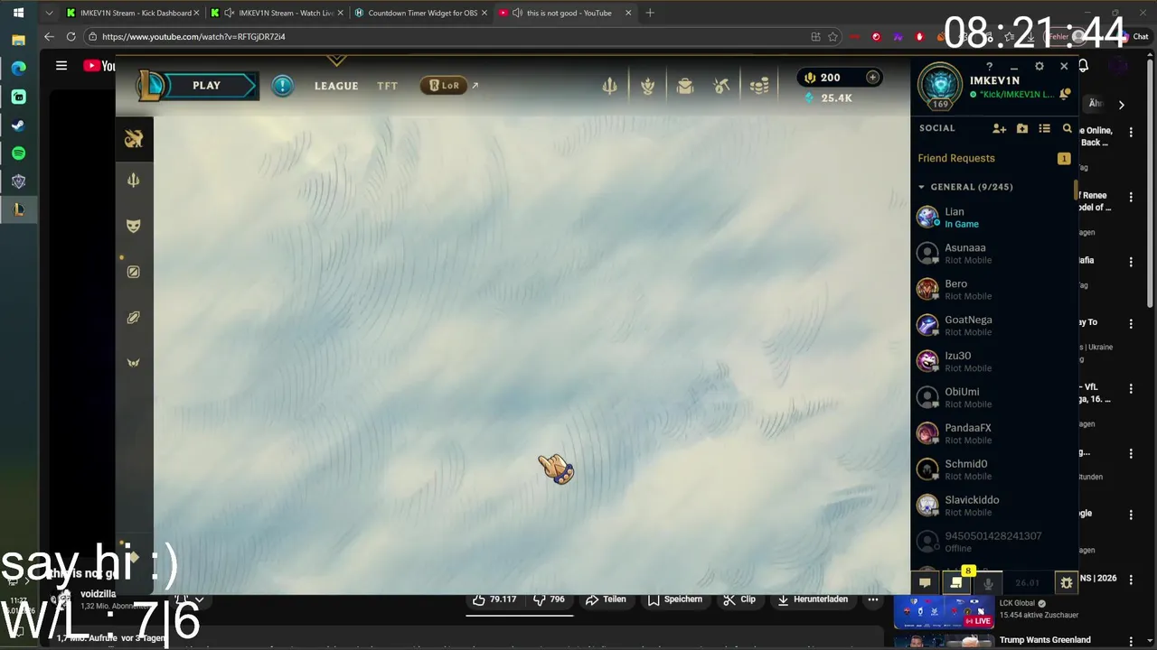Open Friend Requests in Social panel
This screenshot has width=1157, height=650.
tap(993, 158)
